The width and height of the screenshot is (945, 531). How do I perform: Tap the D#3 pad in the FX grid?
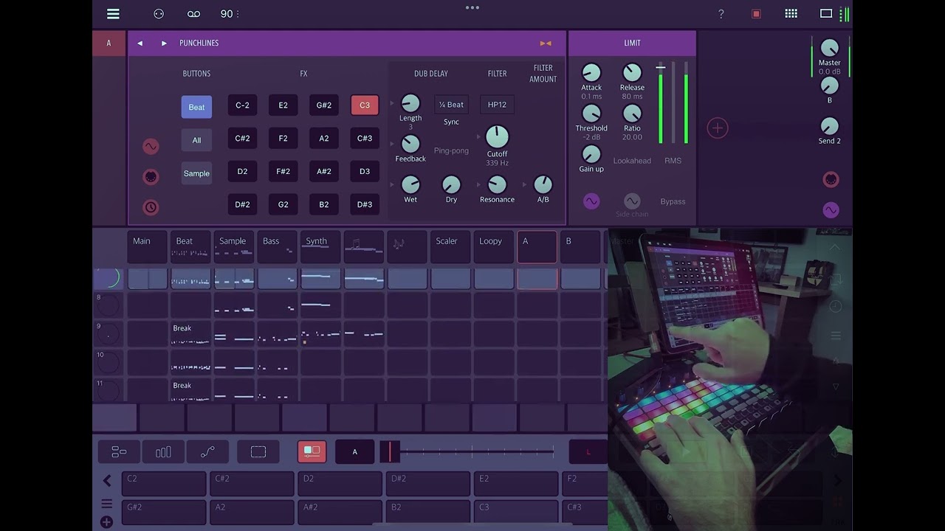pos(365,204)
